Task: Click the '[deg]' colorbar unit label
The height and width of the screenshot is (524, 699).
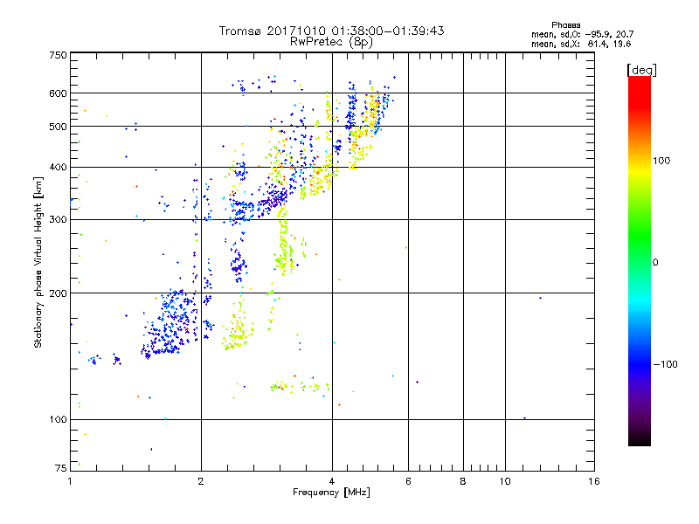Action: (641, 70)
